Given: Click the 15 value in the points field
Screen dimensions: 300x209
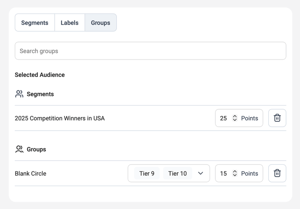Looking at the screenshot, I should tap(223, 173).
